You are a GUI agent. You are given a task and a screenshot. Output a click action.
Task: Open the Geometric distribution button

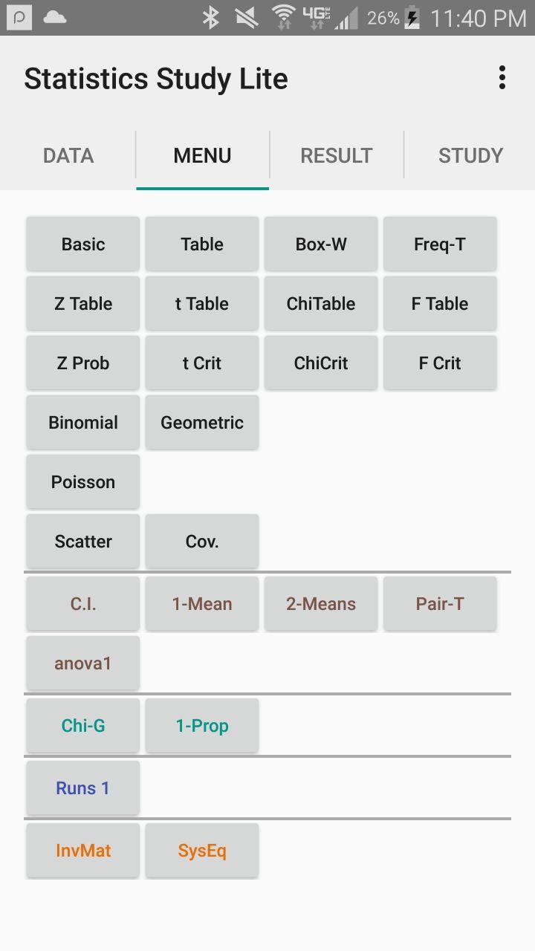[202, 423]
